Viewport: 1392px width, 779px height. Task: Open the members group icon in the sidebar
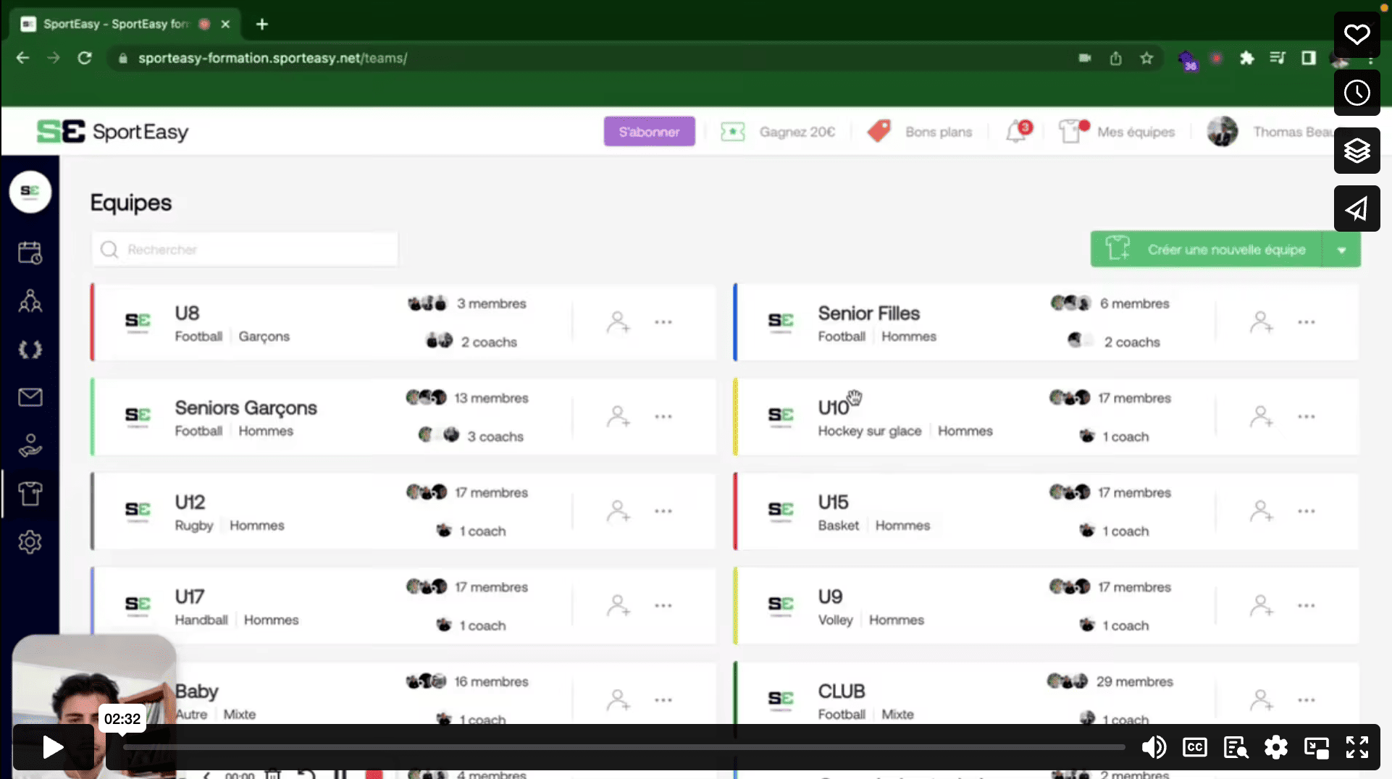click(30, 300)
